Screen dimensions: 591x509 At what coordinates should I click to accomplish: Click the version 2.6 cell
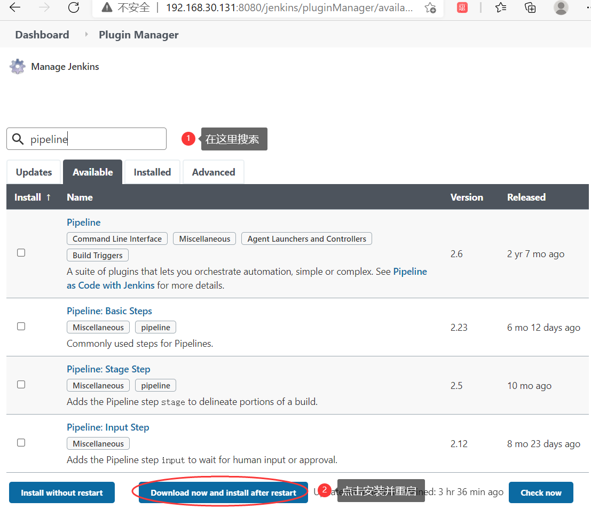[456, 254]
